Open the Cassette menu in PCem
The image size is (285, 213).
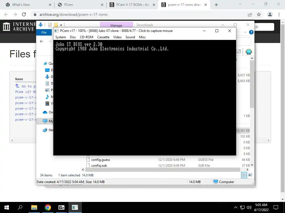(103, 37)
